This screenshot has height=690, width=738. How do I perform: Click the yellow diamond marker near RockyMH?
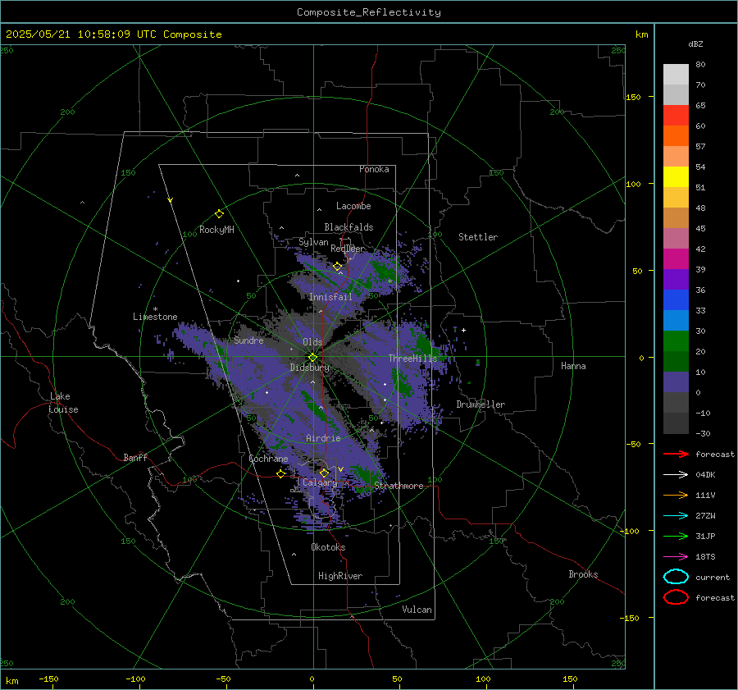tap(219, 214)
